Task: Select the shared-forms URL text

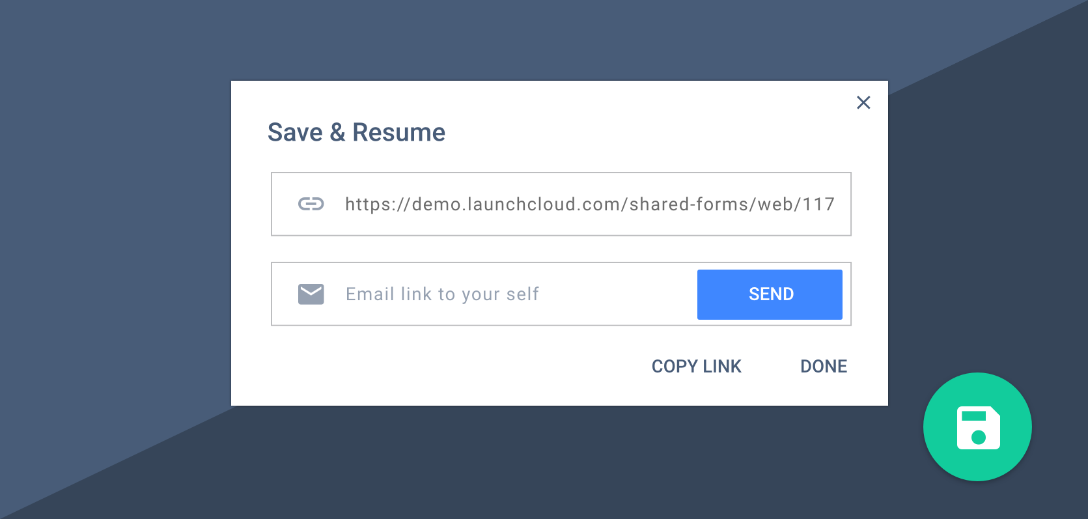Action: coord(589,204)
